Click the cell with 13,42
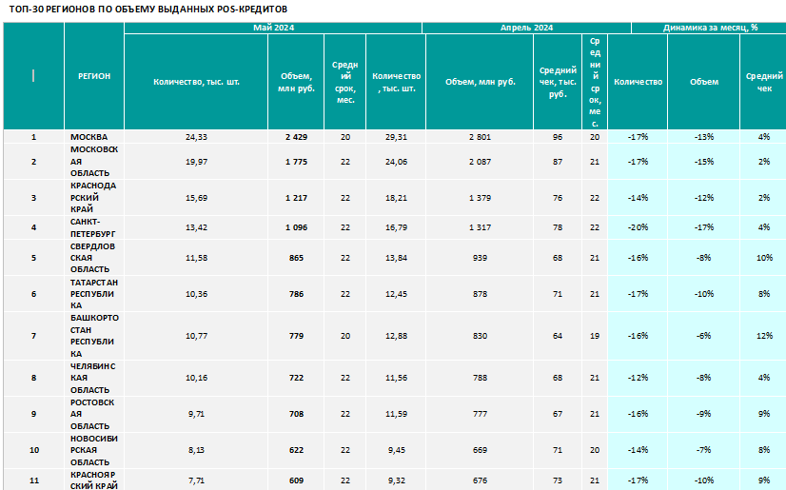Image resolution: width=786 pixels, height=490 pixels. click(x=196, y=227)
